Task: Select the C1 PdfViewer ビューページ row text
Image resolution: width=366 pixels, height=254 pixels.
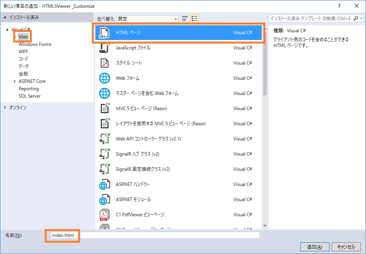Action: point(140,215)
